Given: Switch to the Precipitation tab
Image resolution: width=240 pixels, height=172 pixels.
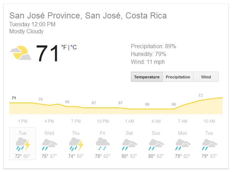Looking at the screenshot, I should 178,77.
